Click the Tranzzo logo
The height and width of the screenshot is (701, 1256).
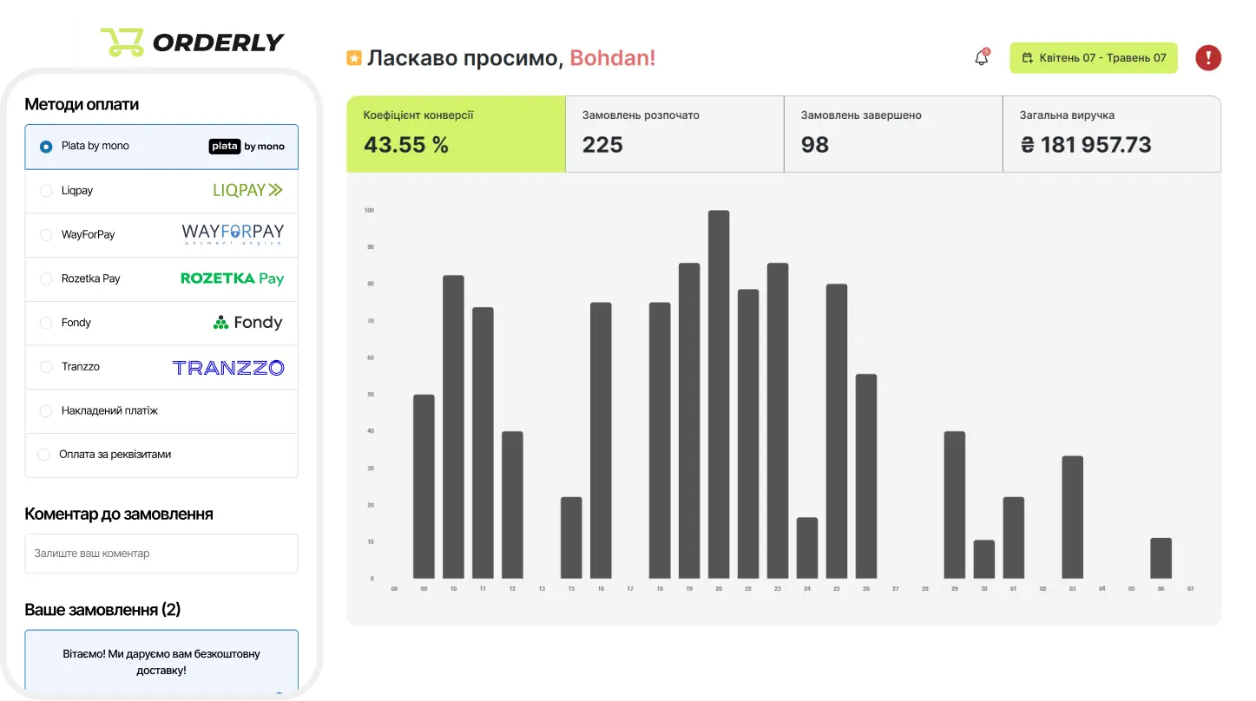[x=228, y=367]
